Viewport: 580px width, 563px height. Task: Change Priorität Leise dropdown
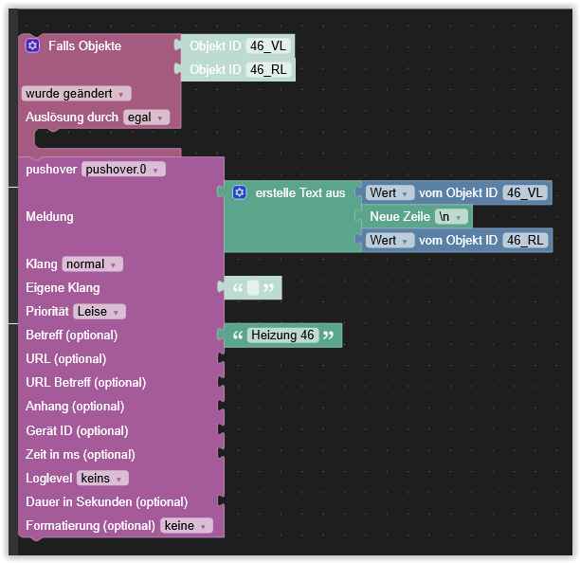[x=100, y=312]
